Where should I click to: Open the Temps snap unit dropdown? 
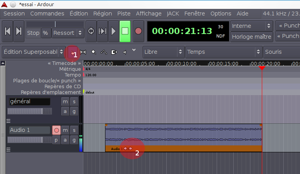tap(224, 52)
